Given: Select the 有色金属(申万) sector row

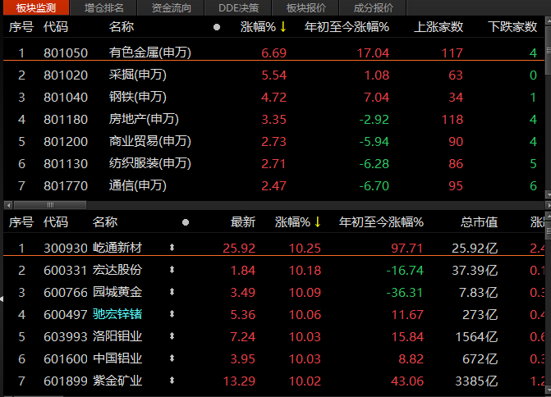Looking at the screenshot, I should pyautogui.click(x=274, y=52).
